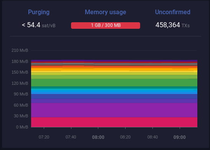This screenshot has height=150, width=210.
Task: Select the dark green chart band
Action: coord(114,83)
